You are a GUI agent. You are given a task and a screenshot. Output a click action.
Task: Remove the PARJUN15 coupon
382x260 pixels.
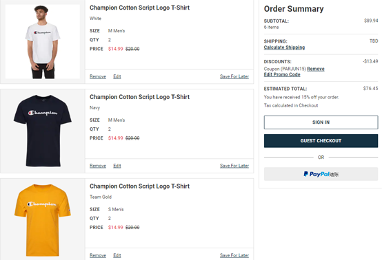click(x=316, y=69)
